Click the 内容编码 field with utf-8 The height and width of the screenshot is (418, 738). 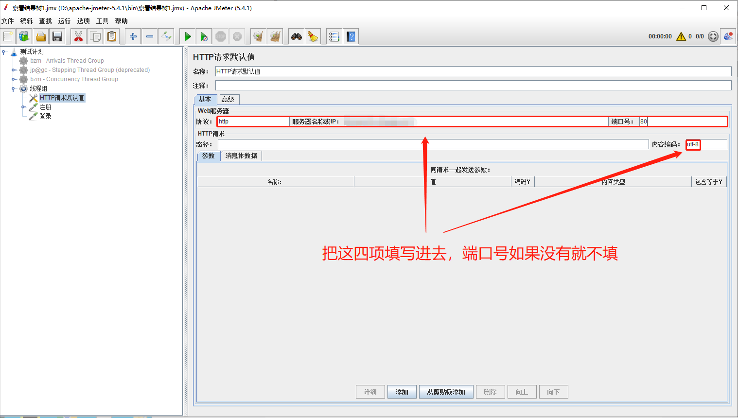[706, 144]
